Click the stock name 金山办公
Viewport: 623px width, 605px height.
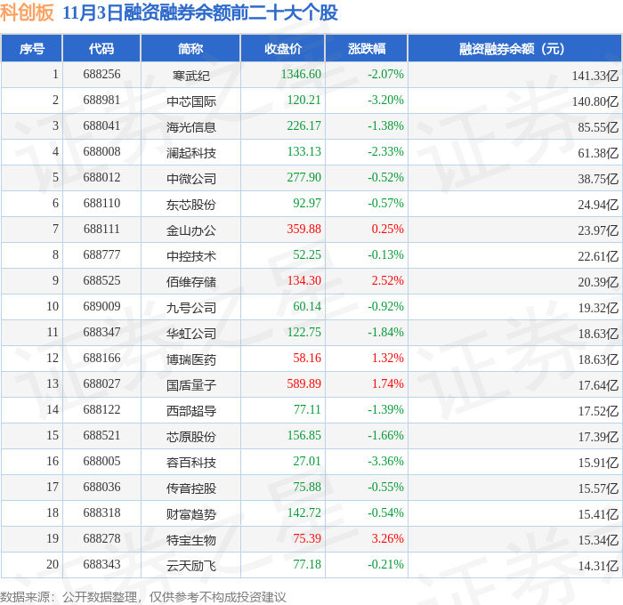[x=191, y=230]
